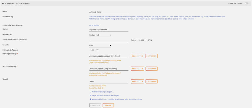The width and height of the screenshot is (252, 108).
Task: Click the Beschreibung: label
Action: 8,17
